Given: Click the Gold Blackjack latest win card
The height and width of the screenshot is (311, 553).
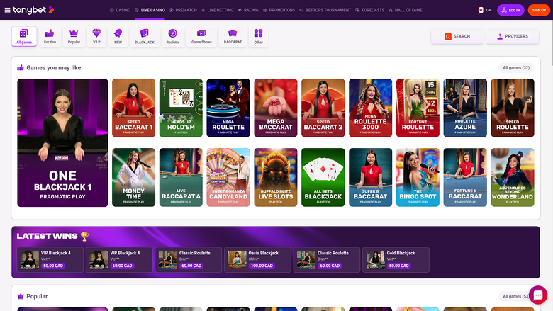Looking at the screenshot, I should pyautogui.click(x=396, y=259).
